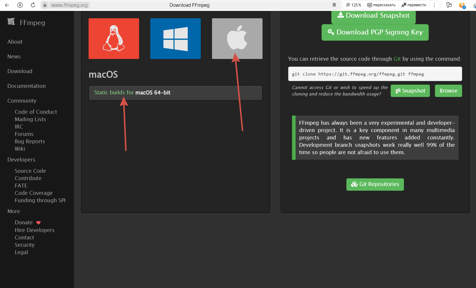
Task: Open the Developers section
Action: (21, 160)
